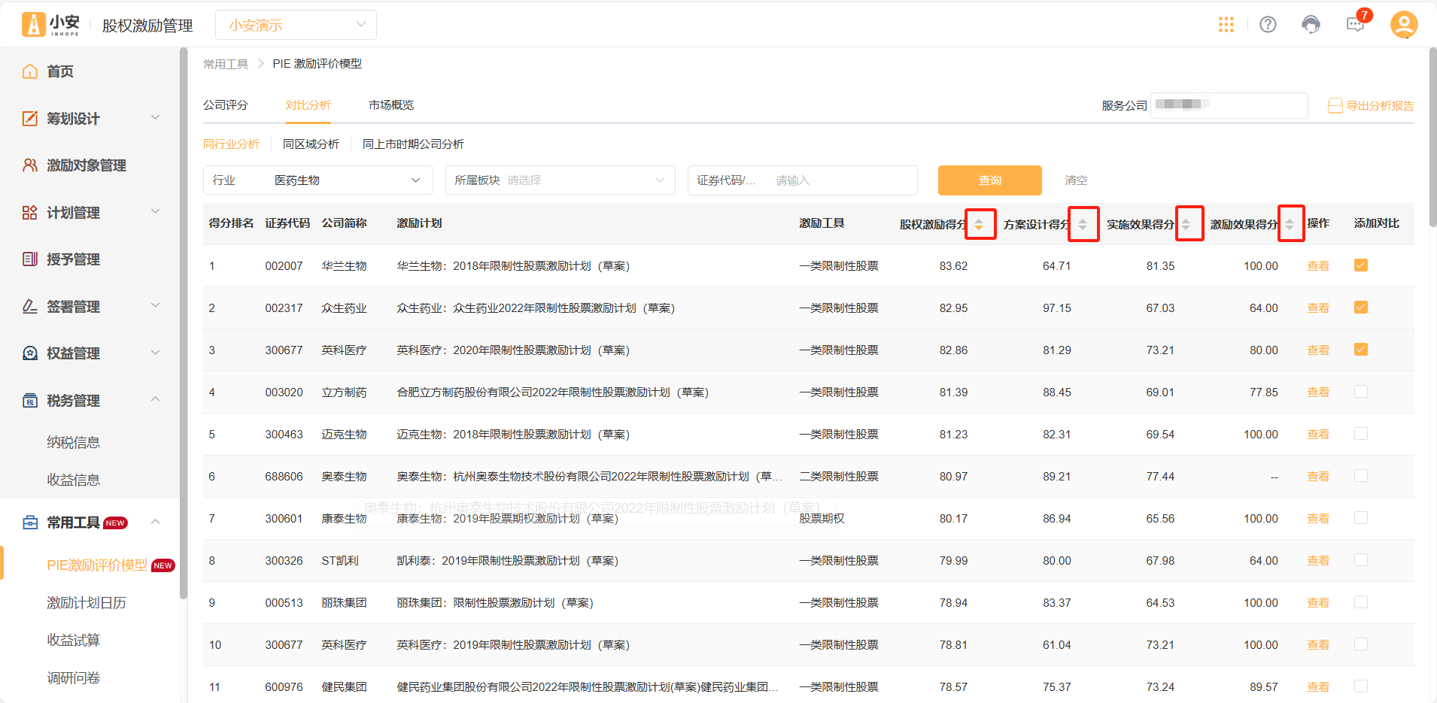Check compare box for 丽珠集团
The width and height of the screenshot is (1437, 703).
tap(1361, 602)
